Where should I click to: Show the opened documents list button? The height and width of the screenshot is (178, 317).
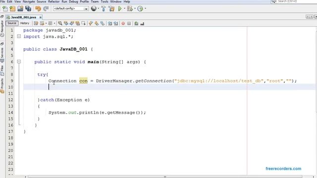click(316, 17)
